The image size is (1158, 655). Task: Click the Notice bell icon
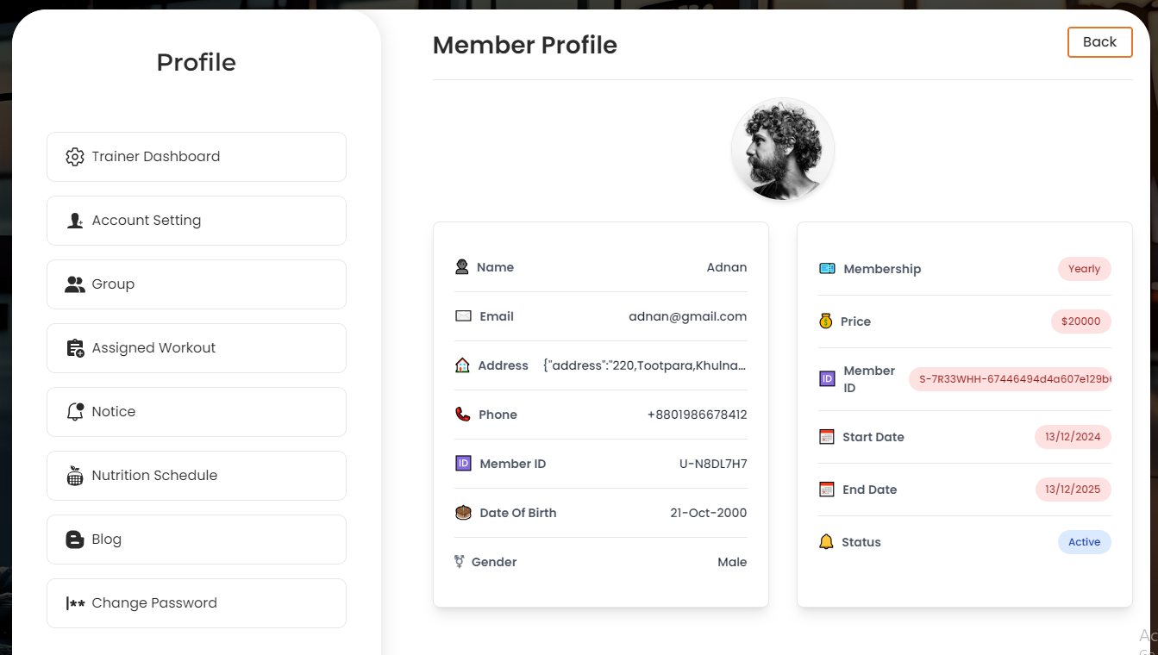tap(75, 412)
